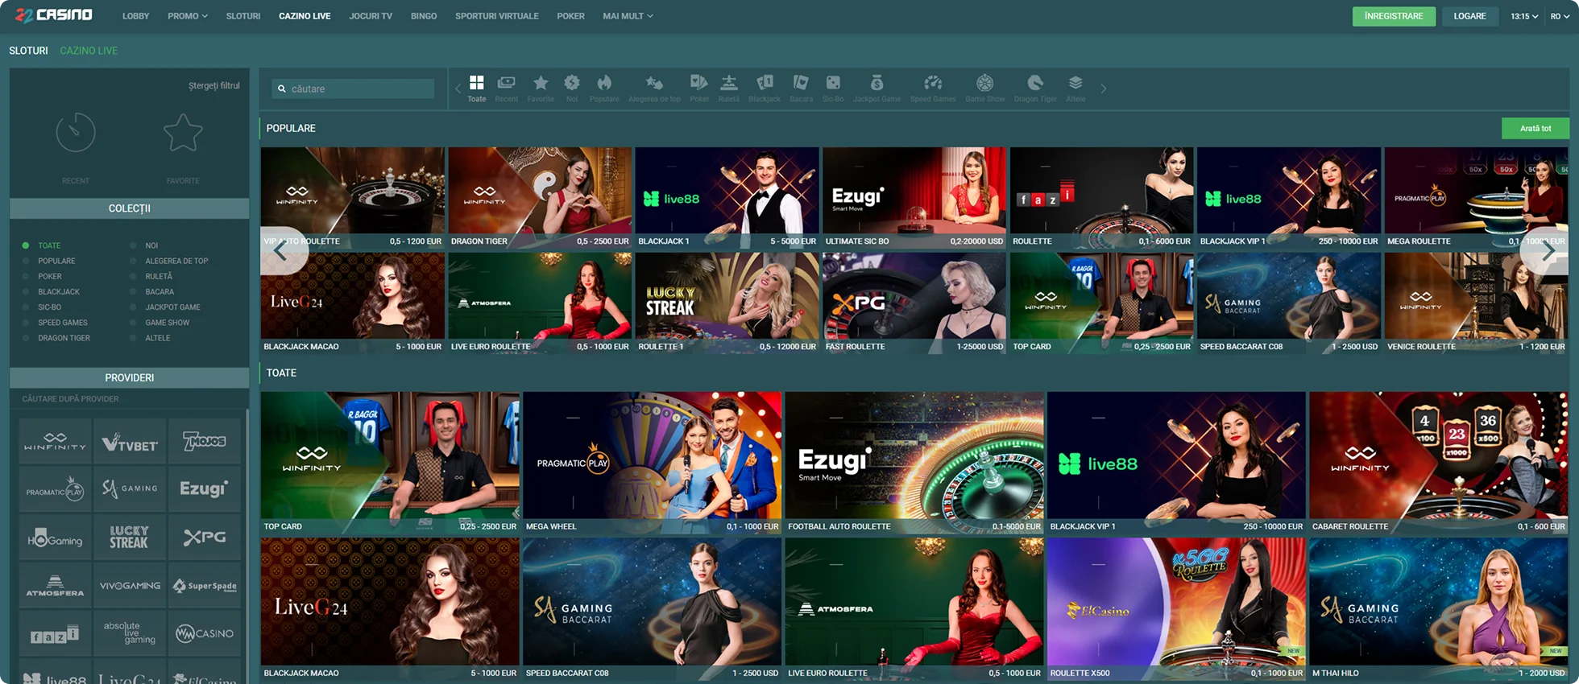Filter by SA Gaming provider logo
Viewport: 1579px width, 684px height.
(130, 489)
